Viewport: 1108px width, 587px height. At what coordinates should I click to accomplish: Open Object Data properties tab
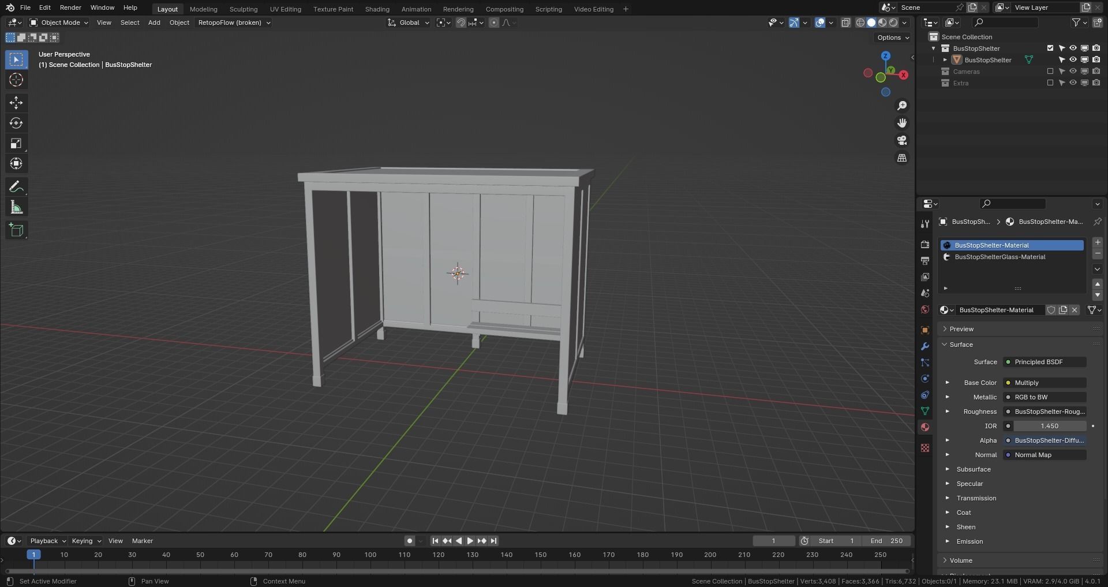925,411
